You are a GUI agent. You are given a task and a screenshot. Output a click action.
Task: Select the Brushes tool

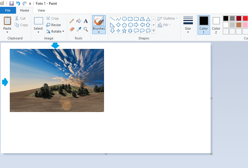[99, 21]
